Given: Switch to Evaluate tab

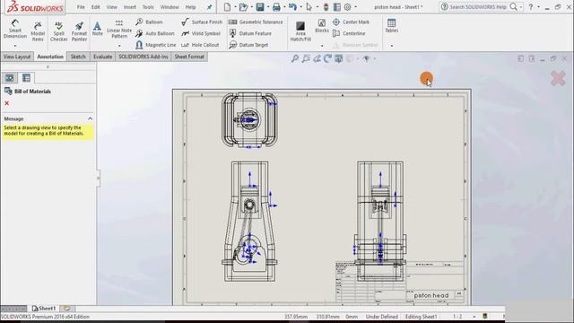Looking at the screenshot, I should [x=102, y=57].
